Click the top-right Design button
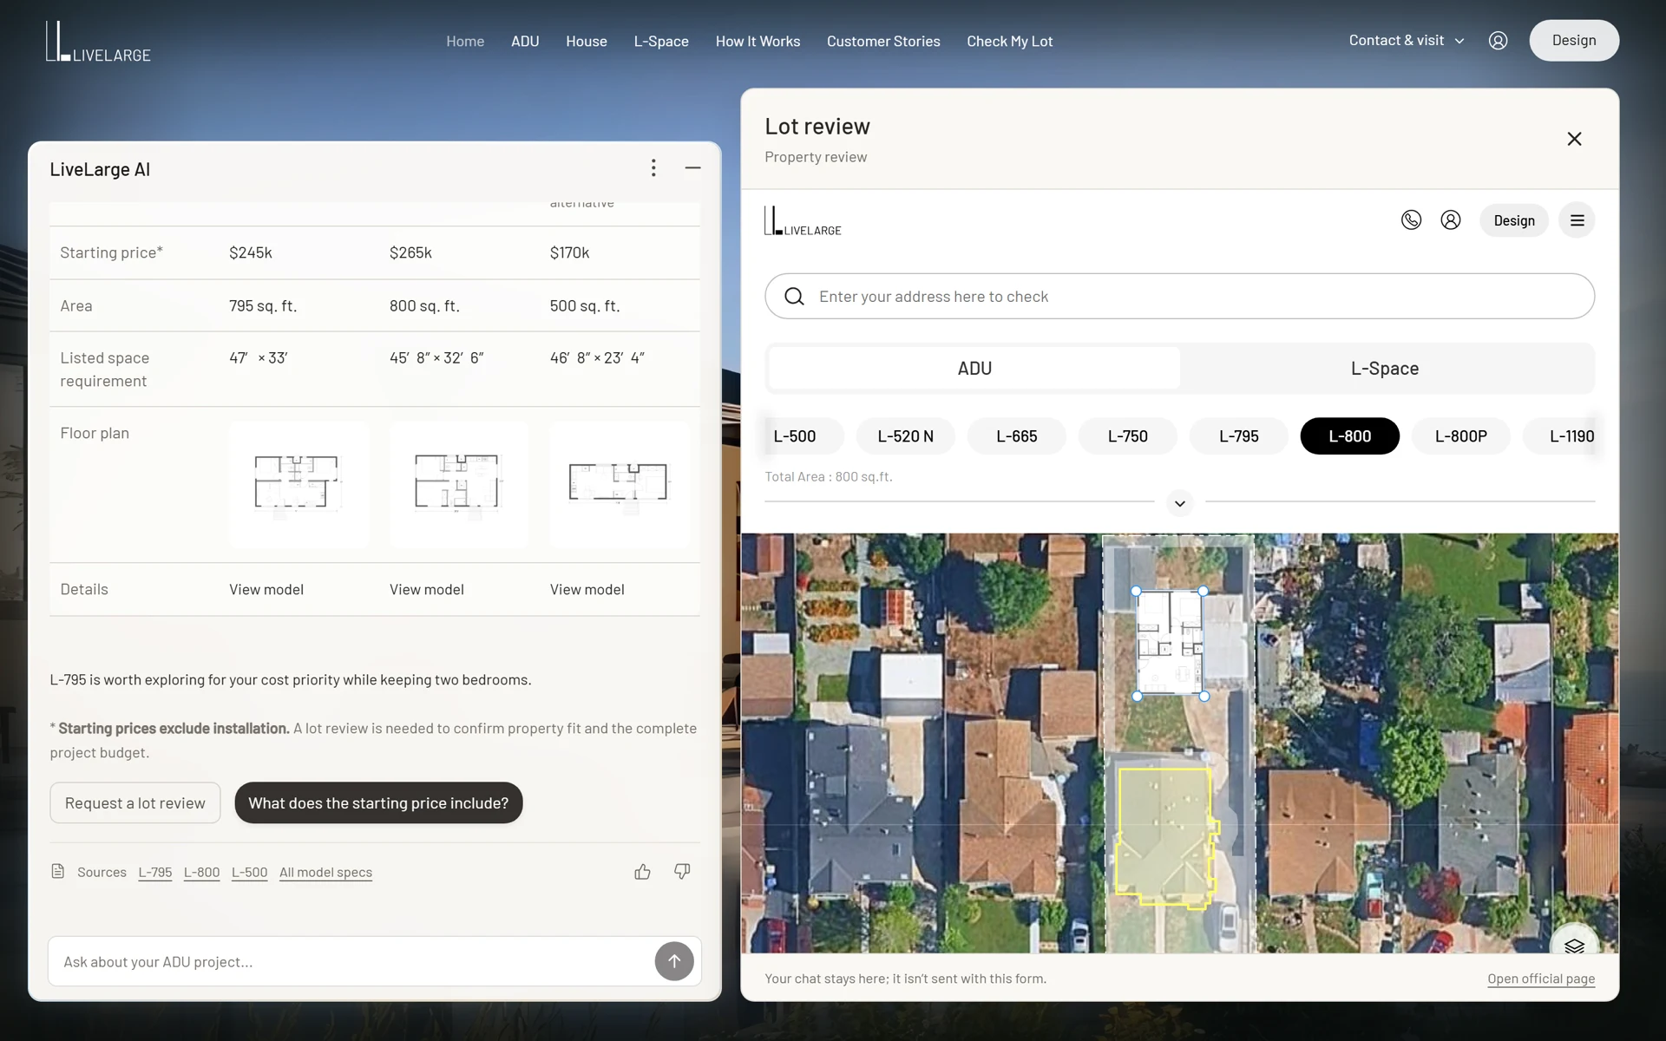Screen dimensions: 1666x1041 1573,41
